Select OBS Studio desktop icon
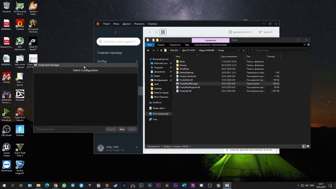The image size is (336, 189). tap(6, 131)
